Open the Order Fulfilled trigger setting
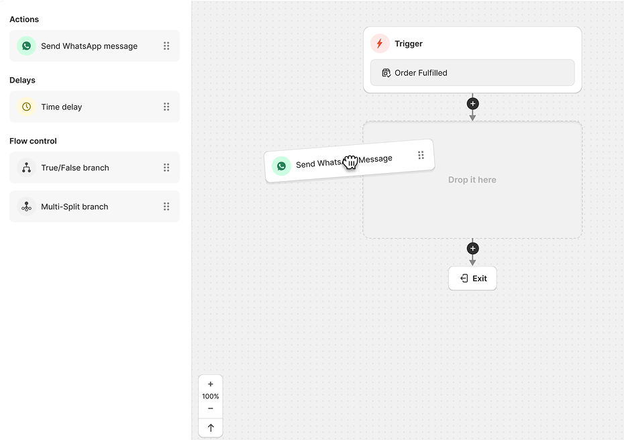The image size is (624, 440). pos(472,72)
